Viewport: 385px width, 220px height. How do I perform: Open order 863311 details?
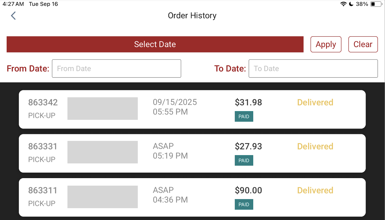tap(192, 197)
